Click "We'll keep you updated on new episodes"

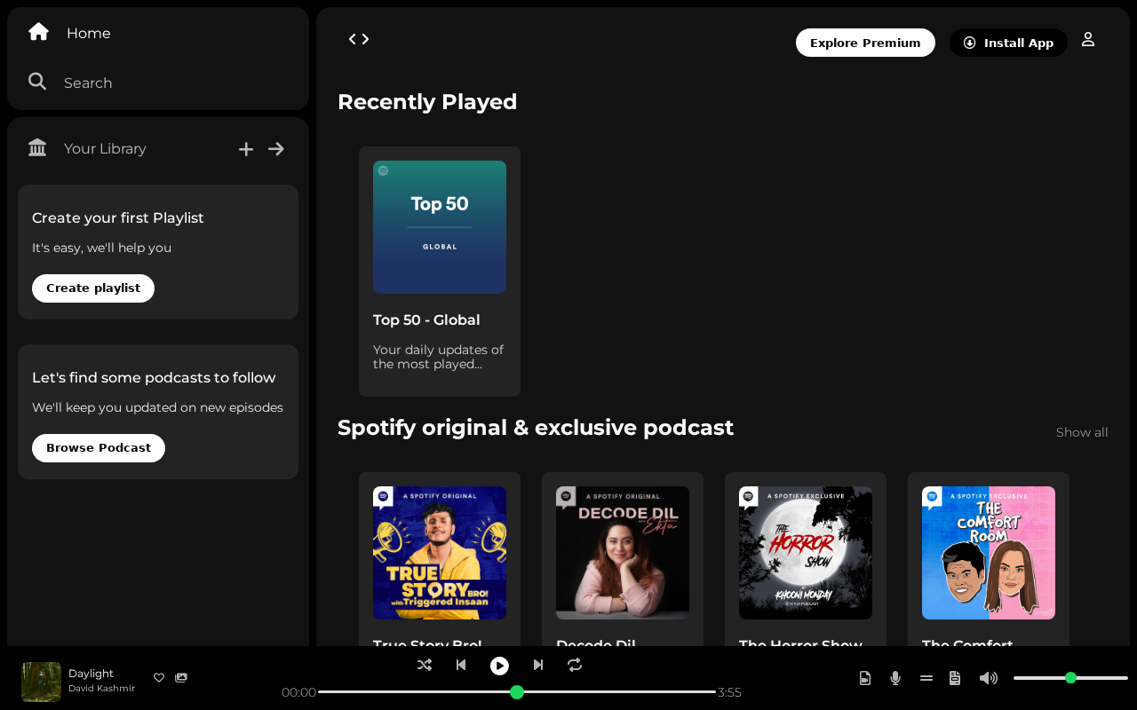[x=158, y=407]
